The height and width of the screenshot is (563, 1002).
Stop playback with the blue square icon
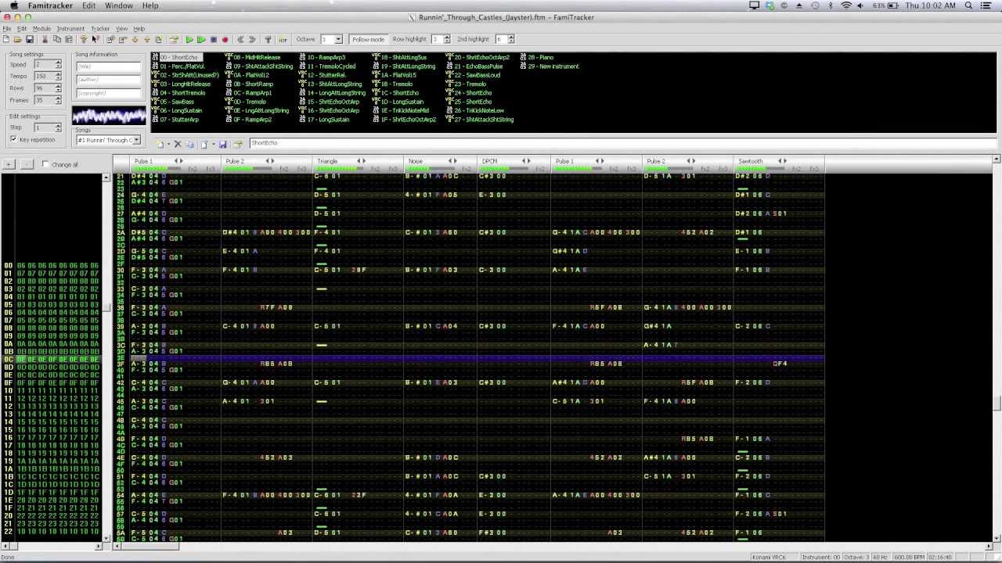(214, 39)
